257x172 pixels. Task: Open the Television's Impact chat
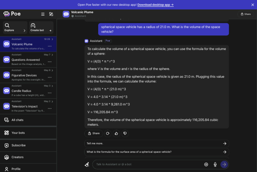tap(28, 106)
